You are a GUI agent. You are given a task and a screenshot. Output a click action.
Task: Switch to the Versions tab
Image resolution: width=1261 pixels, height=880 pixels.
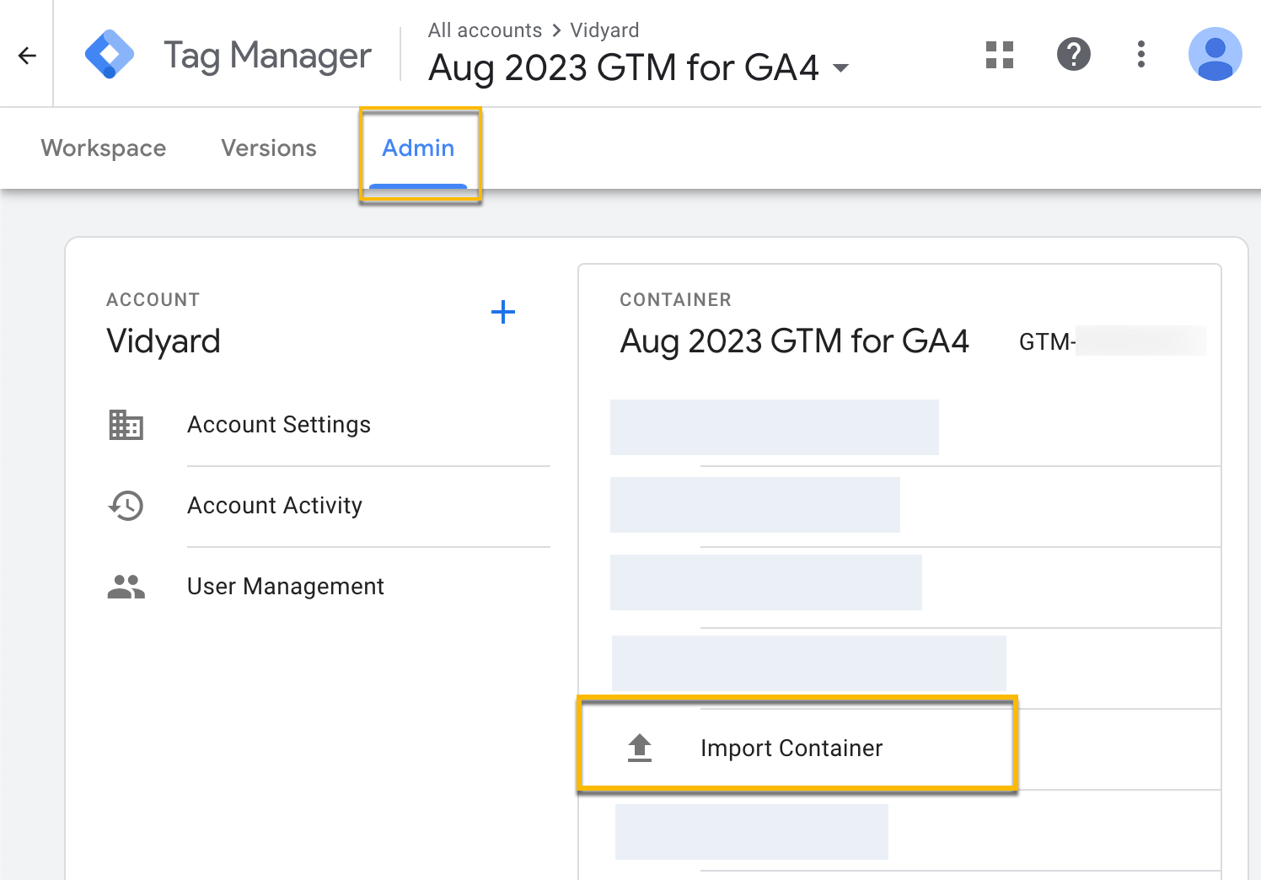(269, 148)
